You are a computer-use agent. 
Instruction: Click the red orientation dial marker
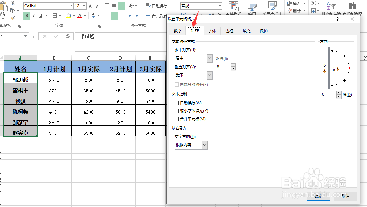point(349,68)
